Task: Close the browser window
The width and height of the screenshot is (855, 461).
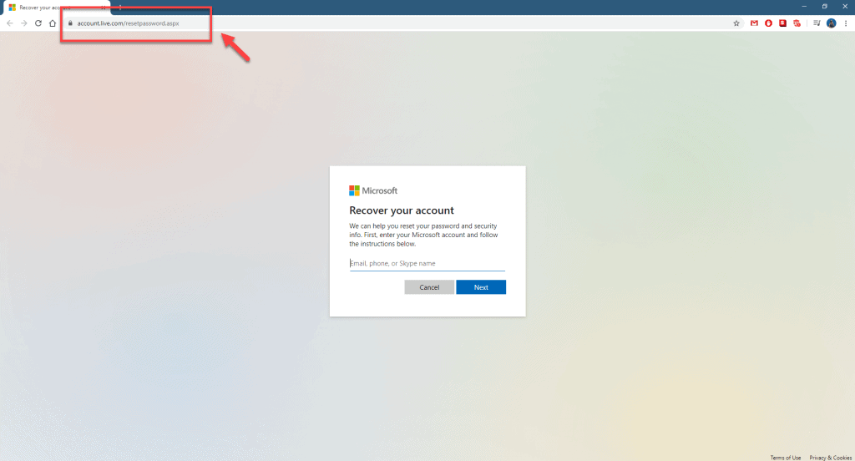Action: [845, 7]
